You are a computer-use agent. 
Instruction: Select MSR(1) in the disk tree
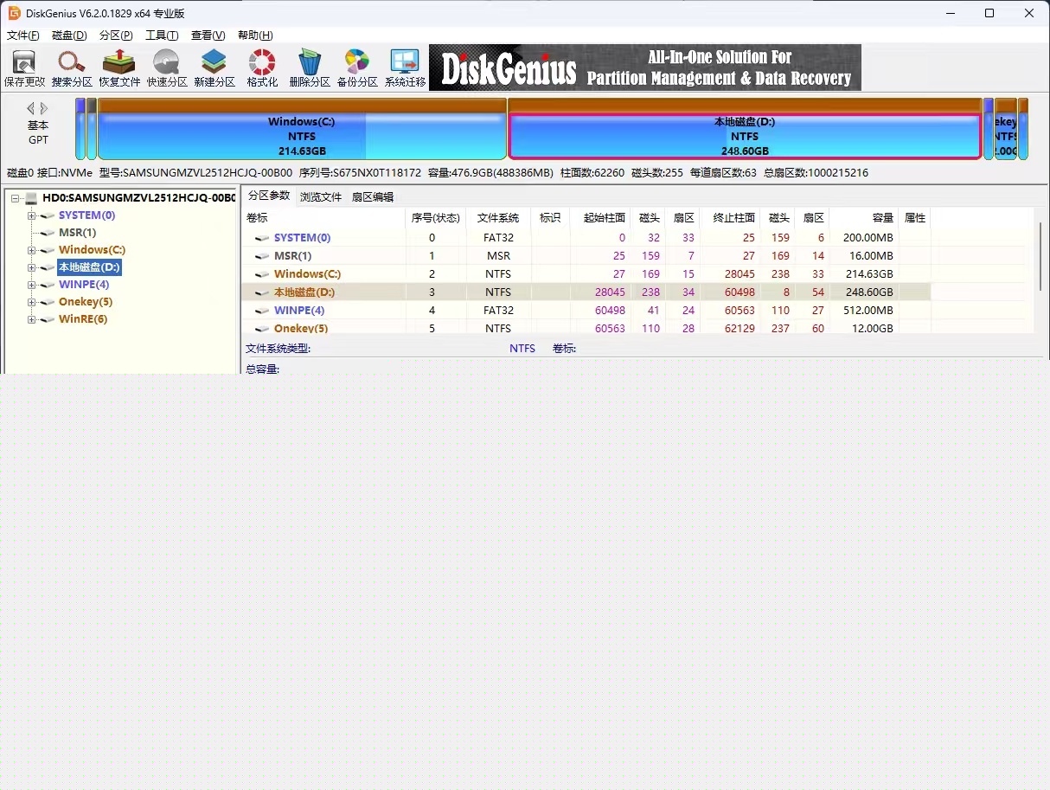coord(77,233)
